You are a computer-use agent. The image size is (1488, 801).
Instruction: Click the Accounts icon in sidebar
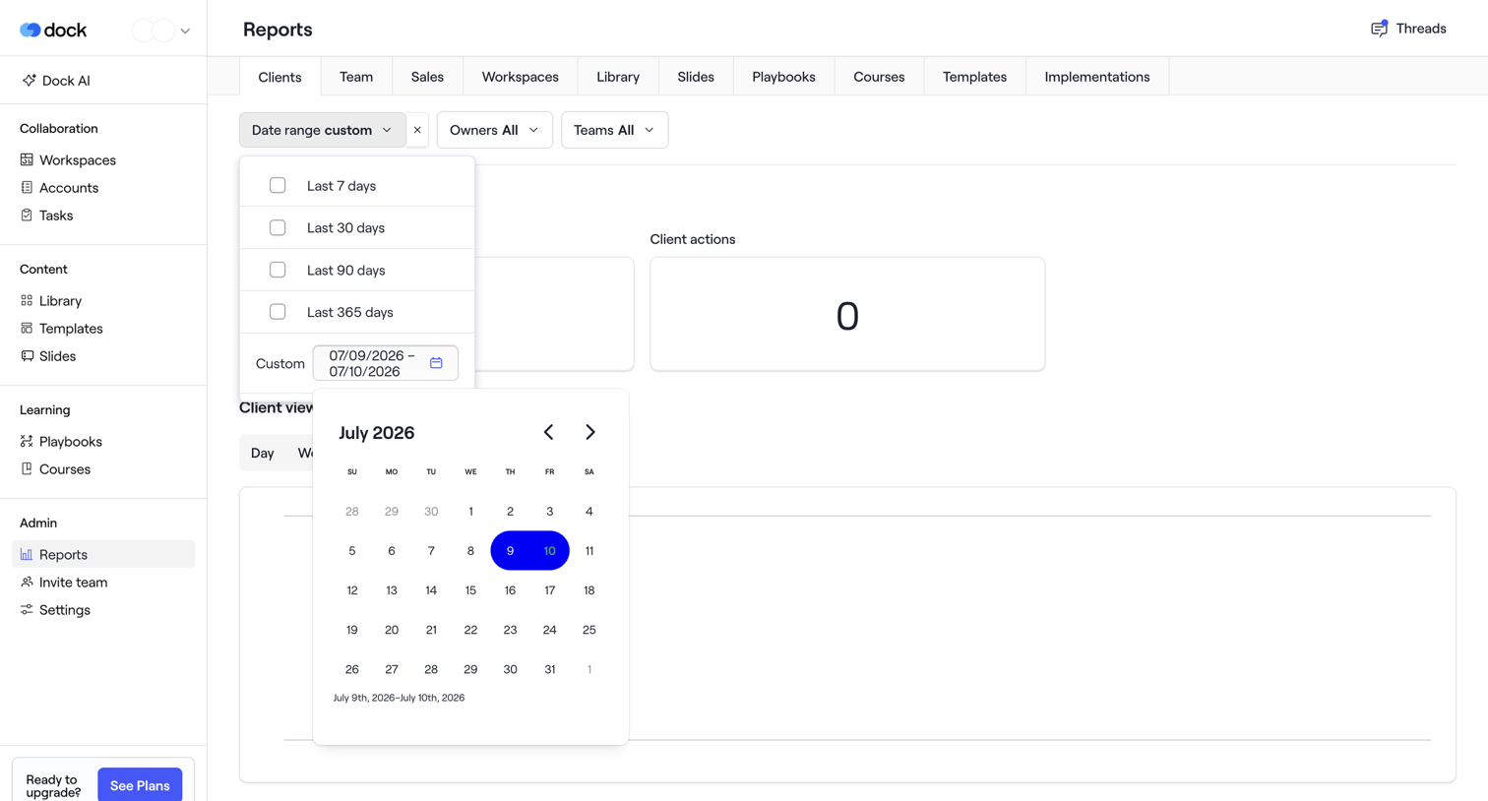click(27, 187)
